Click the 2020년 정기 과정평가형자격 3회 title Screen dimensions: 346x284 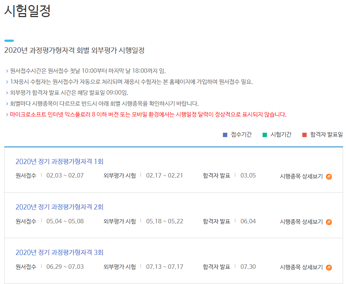(x=59, y=252)
